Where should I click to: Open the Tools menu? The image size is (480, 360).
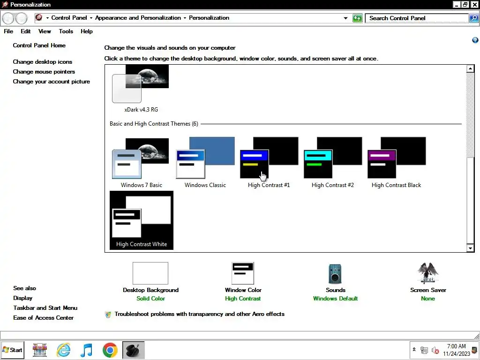[x=66, y=31]
